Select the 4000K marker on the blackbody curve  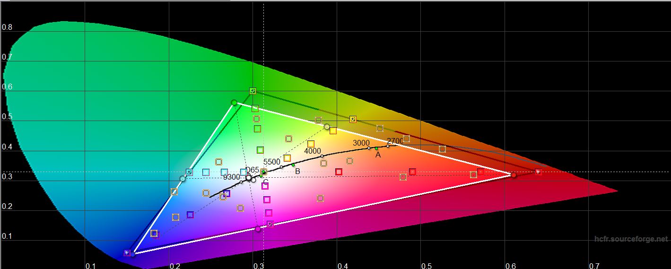click(322, 156)
